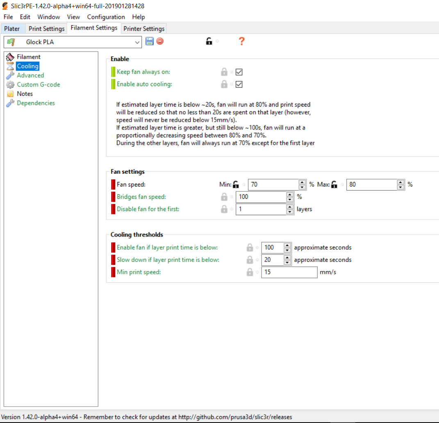The image size is (439, 423).
Task: Click the Min print speed input field
Action: (289, 272)
